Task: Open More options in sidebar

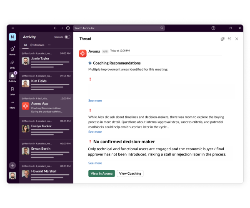Action: point(12,104)
